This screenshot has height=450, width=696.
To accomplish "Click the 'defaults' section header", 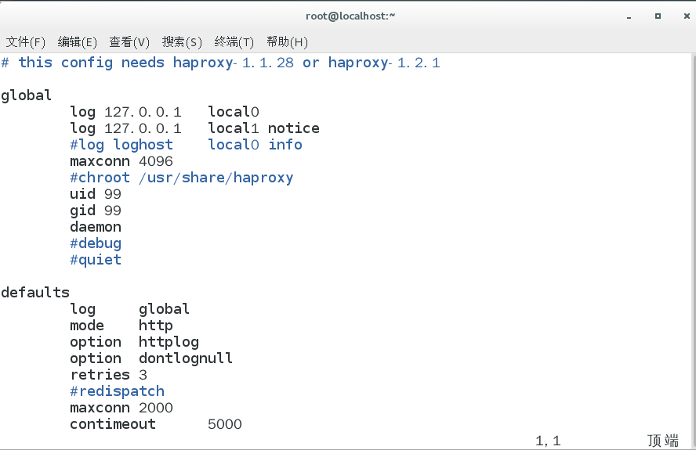I will 35,292.
